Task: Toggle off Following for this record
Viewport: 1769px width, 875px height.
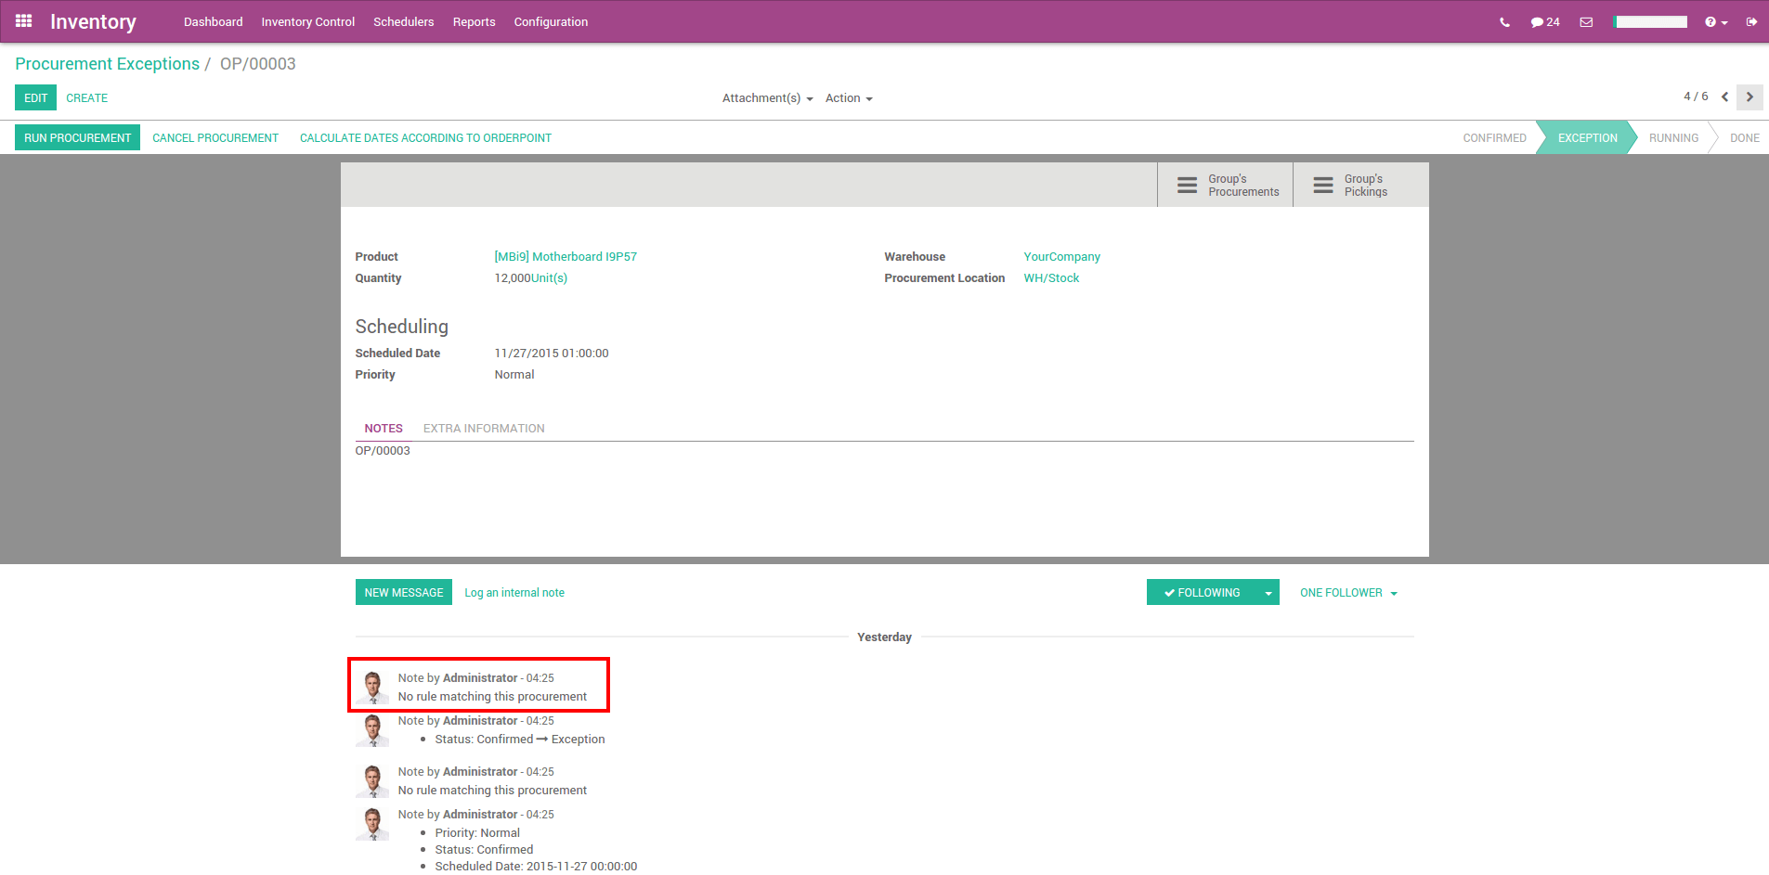Action: tap(1204, 592)
